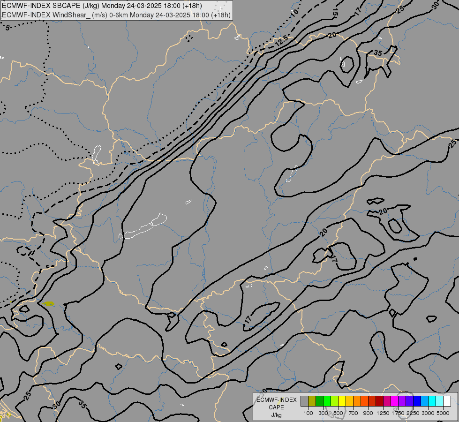
Task: Click the 5 contour label at top left
Action: click(8, 28)
